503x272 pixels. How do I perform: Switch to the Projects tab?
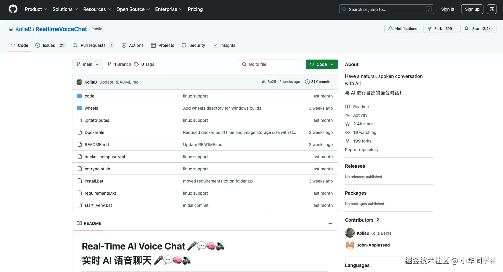(163, 45)
